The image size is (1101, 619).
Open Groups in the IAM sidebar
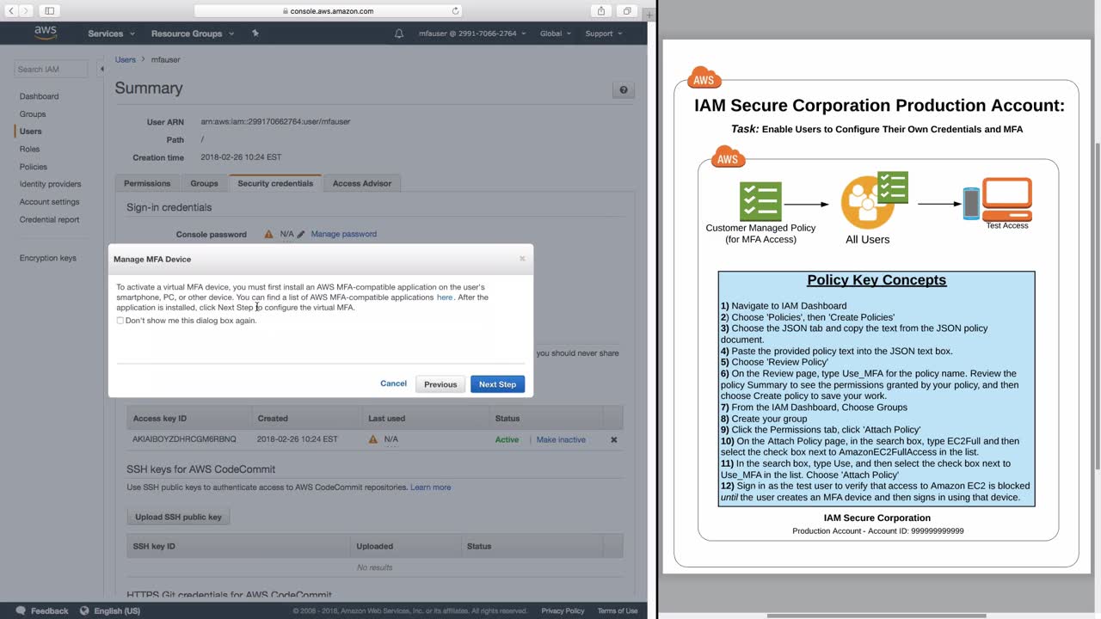coord(33,113)
